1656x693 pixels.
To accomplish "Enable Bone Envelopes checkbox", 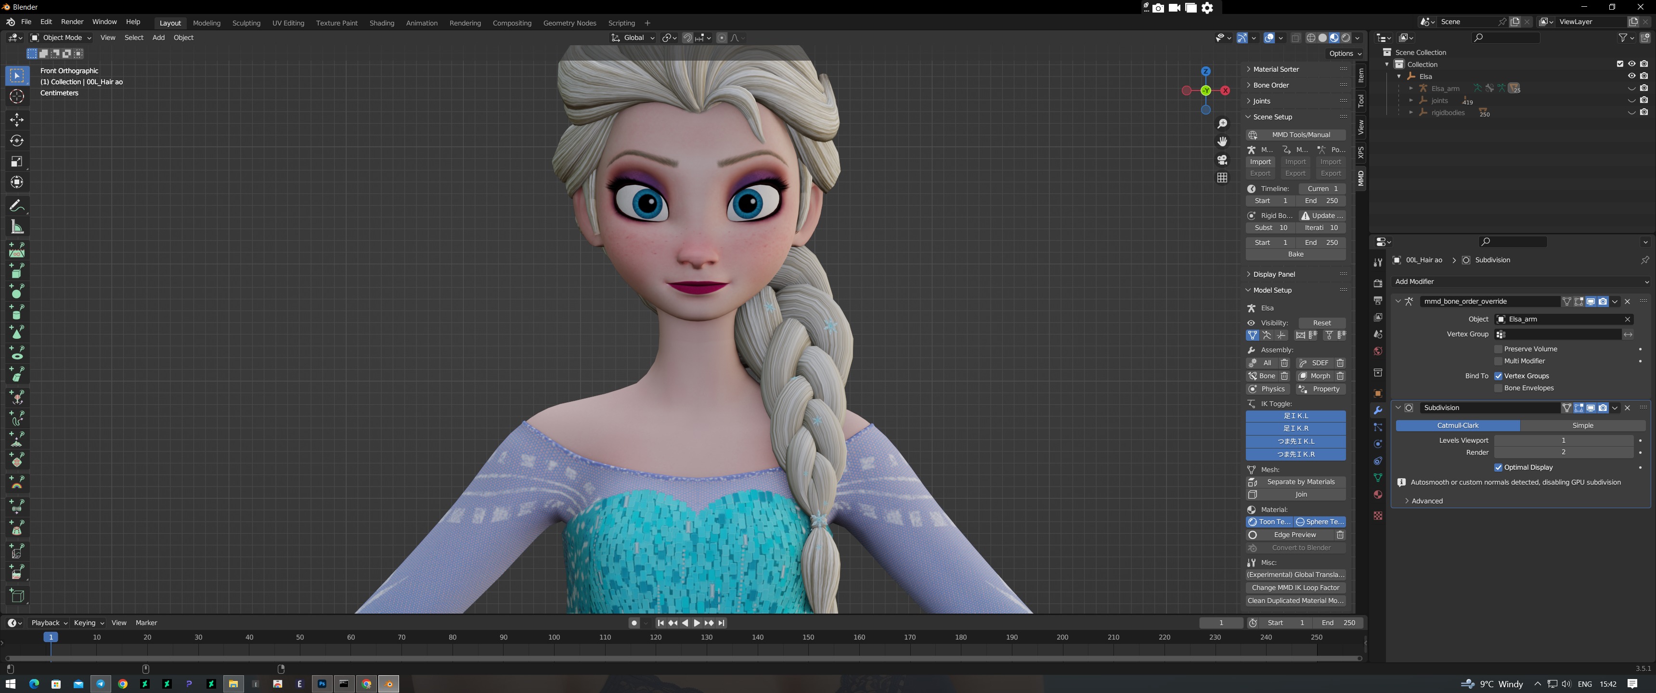I will click(x=1499, y=388).
